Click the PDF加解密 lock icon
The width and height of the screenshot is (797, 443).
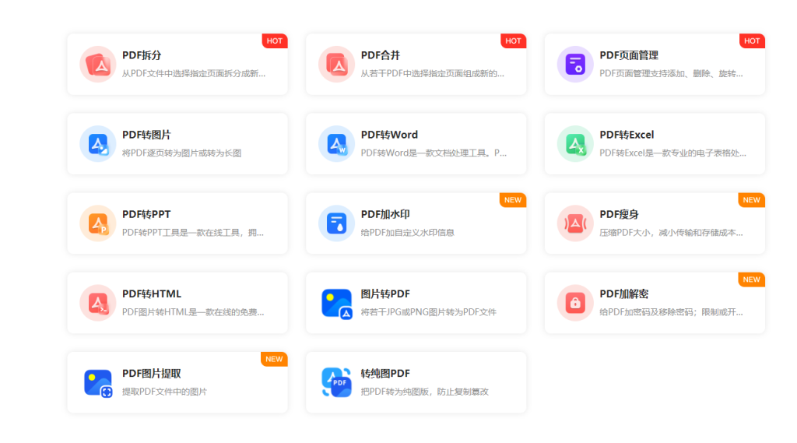pyautogui.click(x=575, y=303)
